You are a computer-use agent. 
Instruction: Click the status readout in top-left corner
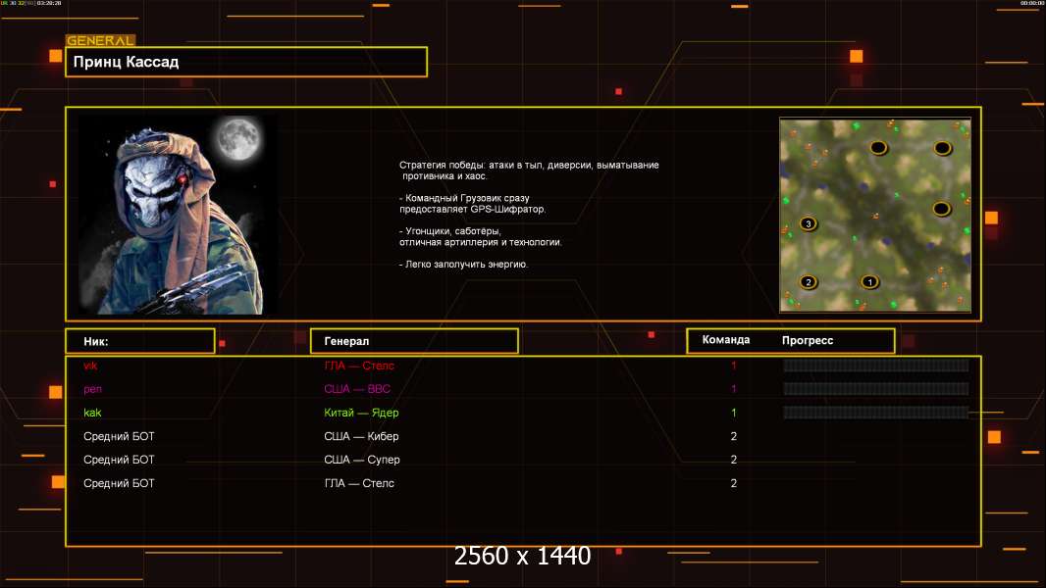point(31,3)
